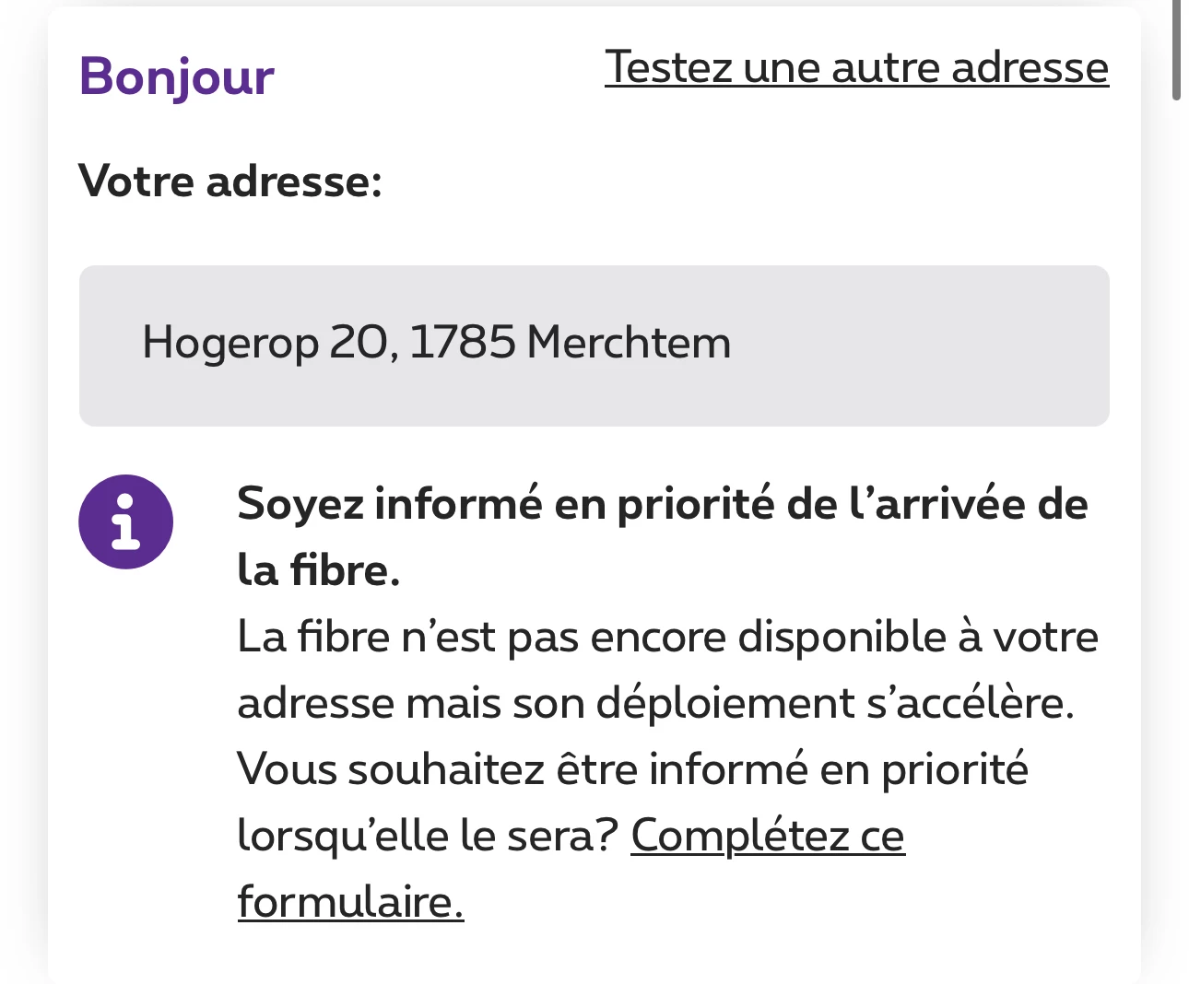Click "formulaire." on the link's last line
Viewport: 1189px width, 984px height.
point(350,902)
